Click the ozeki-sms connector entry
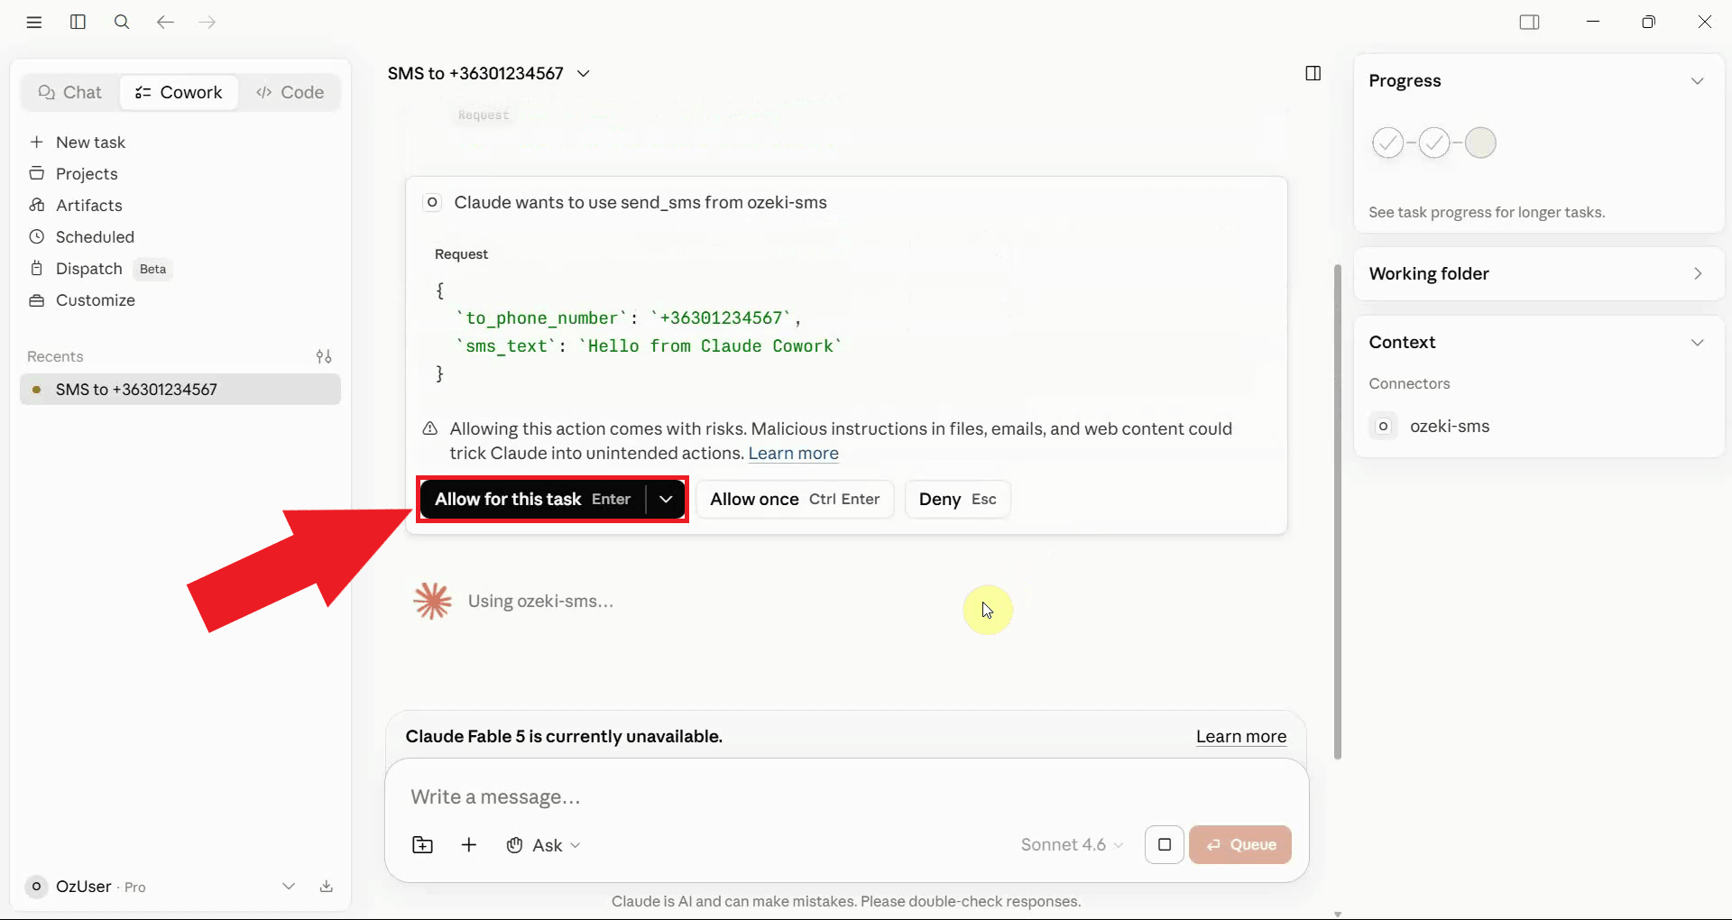The height and width of the screenshot is (920, 1732). 1538,426
